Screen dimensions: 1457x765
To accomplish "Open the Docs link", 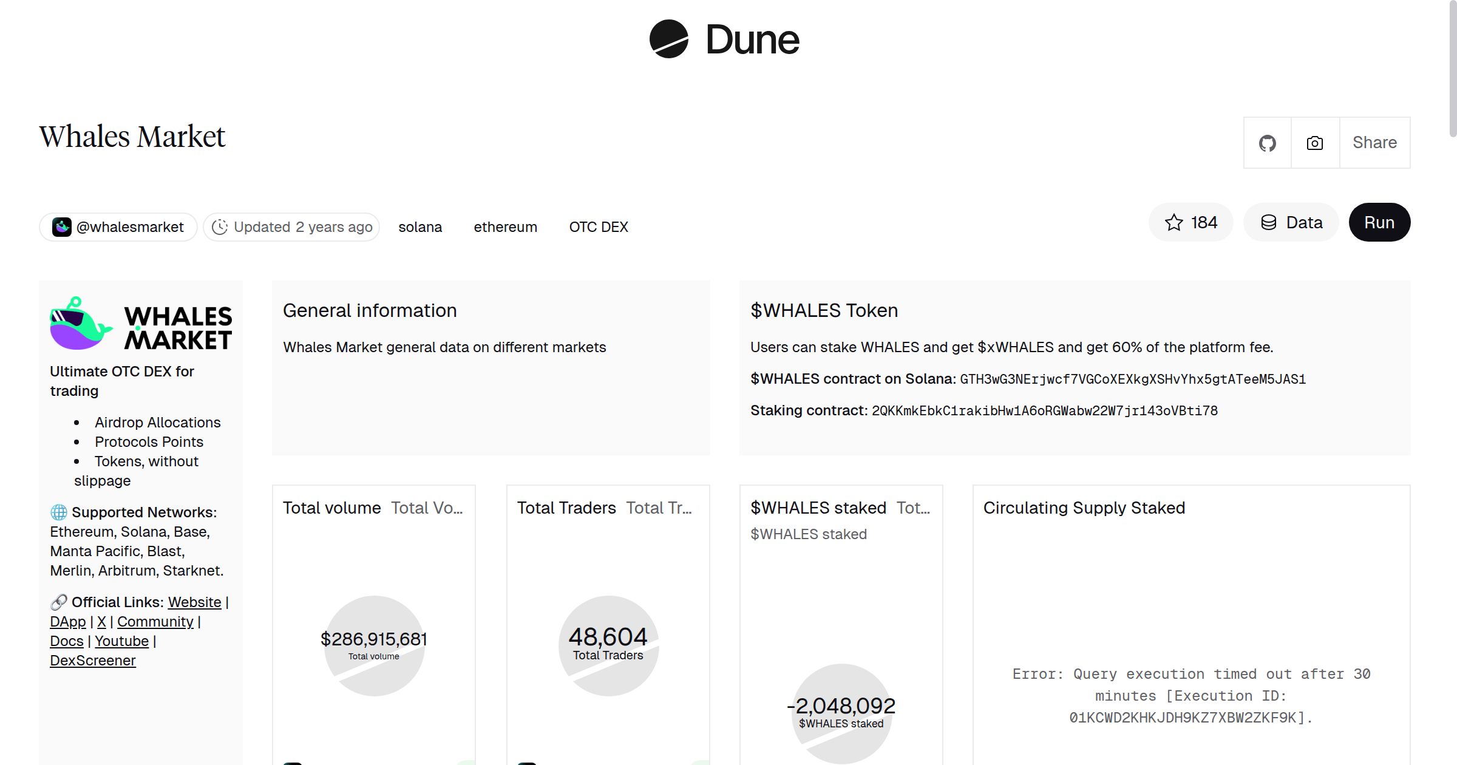I will pyautogui.click(x=67, y=641).
